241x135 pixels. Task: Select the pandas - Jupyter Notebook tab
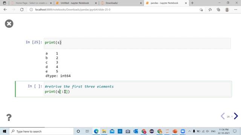pyautogui.click(x=164, y=3)
